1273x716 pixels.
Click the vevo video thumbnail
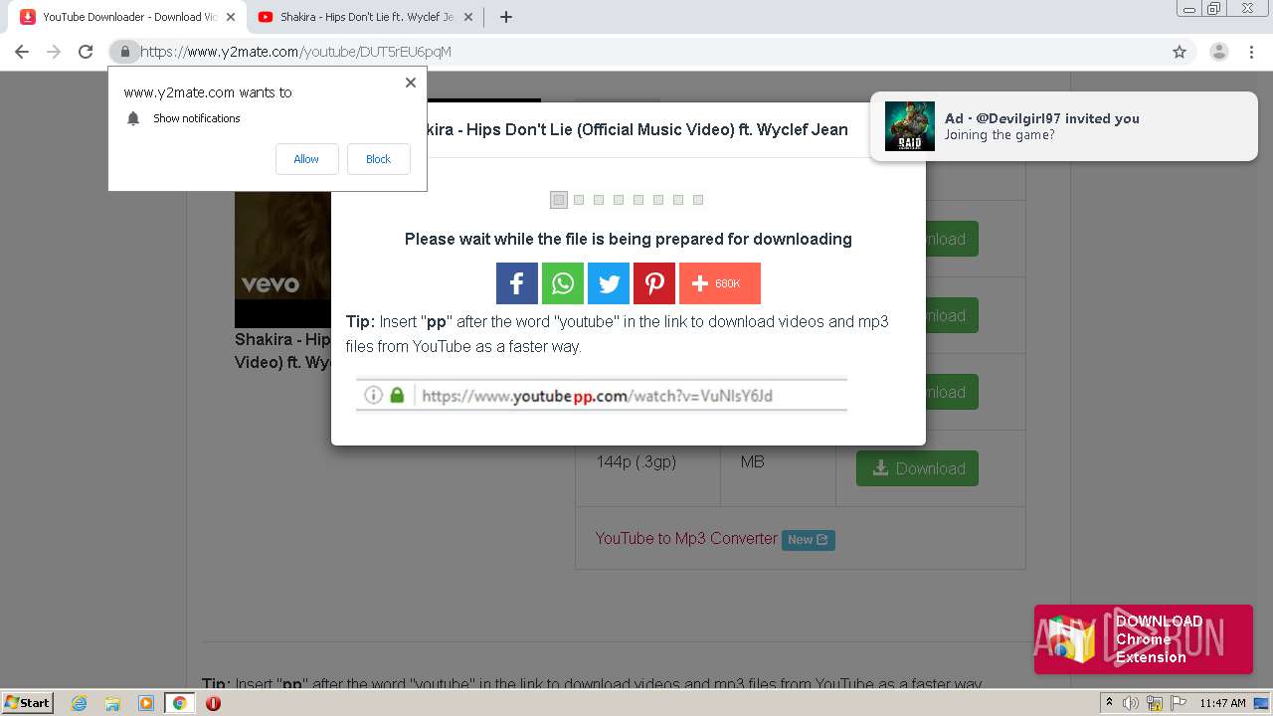pyautogui.click(x=282, y=258)
